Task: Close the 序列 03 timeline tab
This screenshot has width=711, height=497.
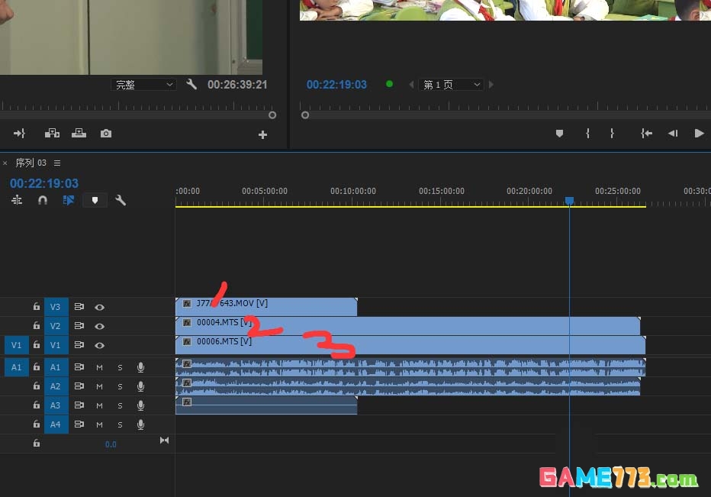Action: (x=5, y=163)
